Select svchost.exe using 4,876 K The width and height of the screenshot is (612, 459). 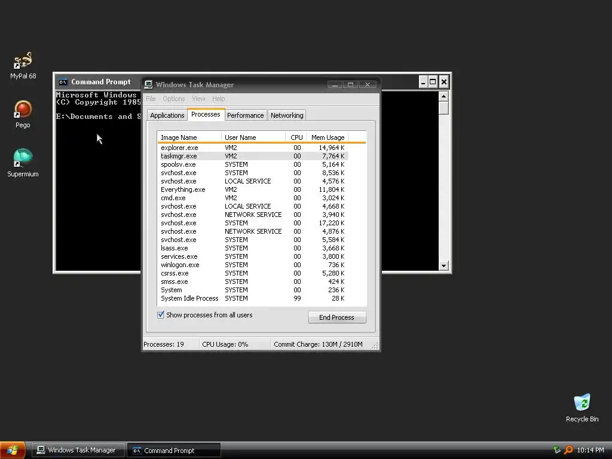[x=253, y=231]
